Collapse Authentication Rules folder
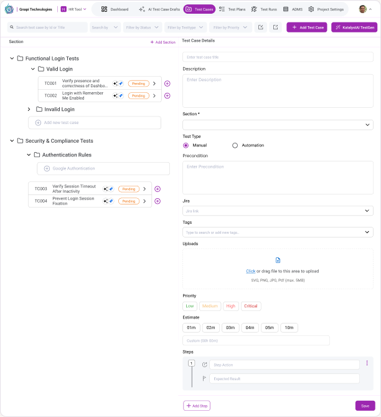This screenshot has height=417, width=381. (29, 155)
